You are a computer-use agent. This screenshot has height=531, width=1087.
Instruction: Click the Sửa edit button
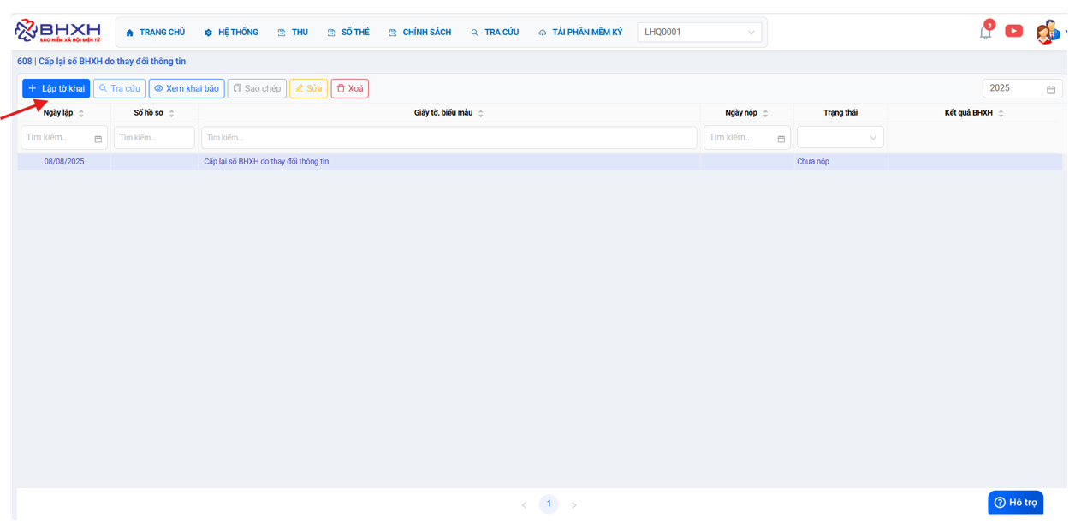[x=308, y=89]
